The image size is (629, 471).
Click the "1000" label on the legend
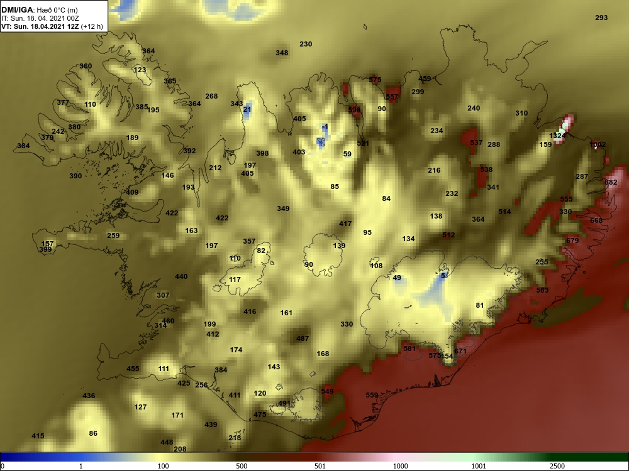pyautogui.click(x=400, y=467)
